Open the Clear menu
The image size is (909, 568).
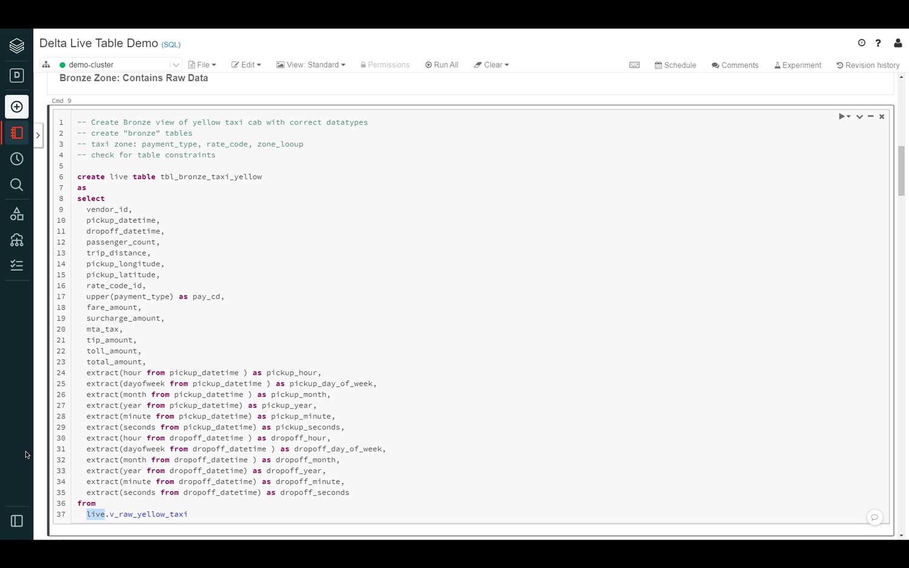click(x=491, y=65)
